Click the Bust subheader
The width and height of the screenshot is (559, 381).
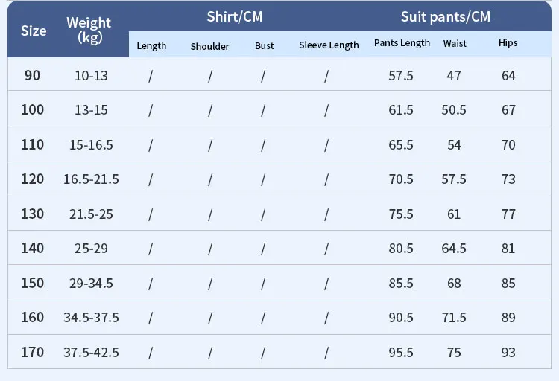[264, 46]
